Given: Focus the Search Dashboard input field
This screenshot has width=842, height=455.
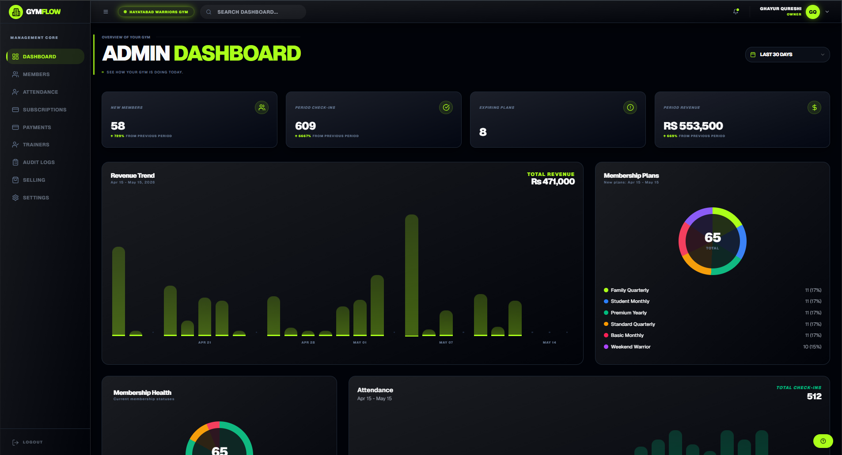Looking at the screenshot, I should pyautogui.click(x=253, y=12).
